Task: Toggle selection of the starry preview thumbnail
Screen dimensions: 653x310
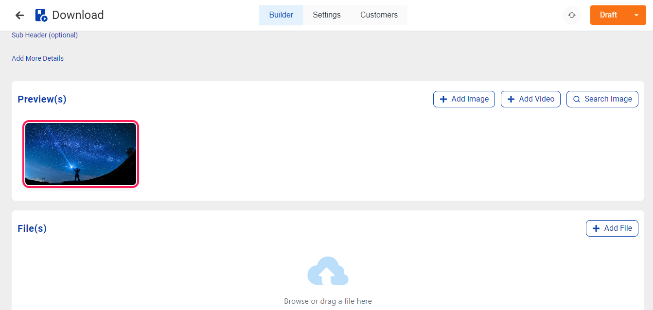Action: 81,154
